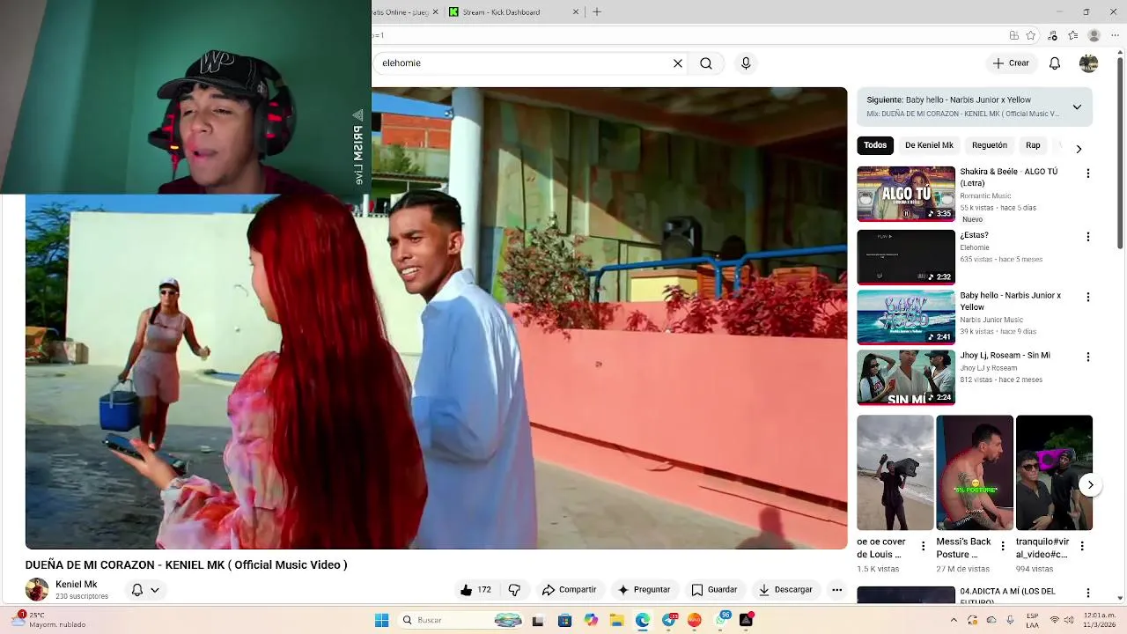The width and height of the screenshot is (1127, 634).
Task: Dislike the video with thumbs down
Action: click(514, 590)
